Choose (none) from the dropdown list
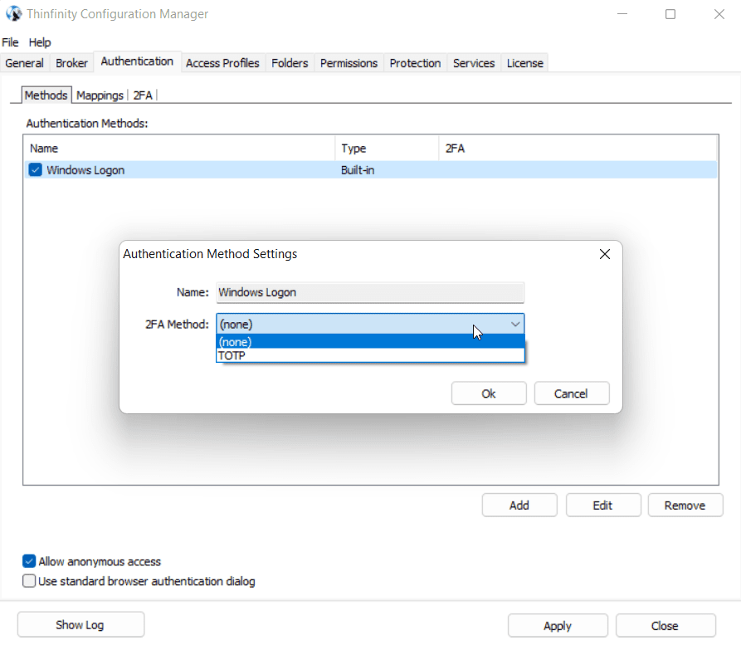This screenshot has width=741, height=645. tap(370, 341)
